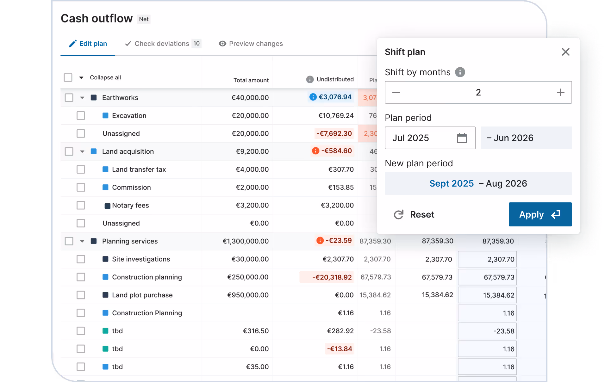Click the Land acquisition blue color square
The width and height of the screenshot is (605, 382).
94,151
